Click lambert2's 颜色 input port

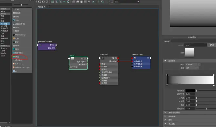pyautogui.click(x=100, y=64)
